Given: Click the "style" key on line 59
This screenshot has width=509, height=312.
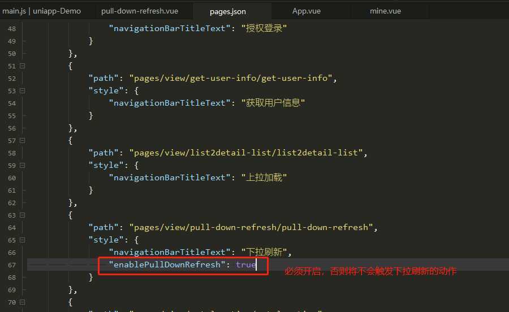Looking at the screenshot, I should point(106,166).
